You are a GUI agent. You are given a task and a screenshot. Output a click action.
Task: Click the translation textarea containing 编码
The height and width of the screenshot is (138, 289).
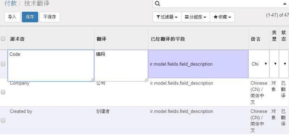pos(121,66)
